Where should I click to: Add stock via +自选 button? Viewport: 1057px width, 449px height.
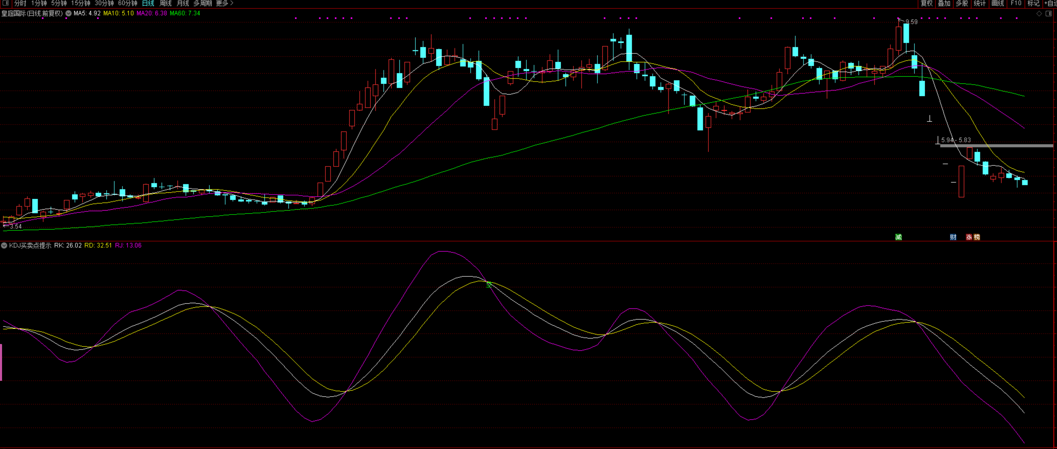1051,3
